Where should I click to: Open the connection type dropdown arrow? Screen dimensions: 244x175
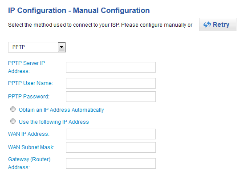[61, 47]
